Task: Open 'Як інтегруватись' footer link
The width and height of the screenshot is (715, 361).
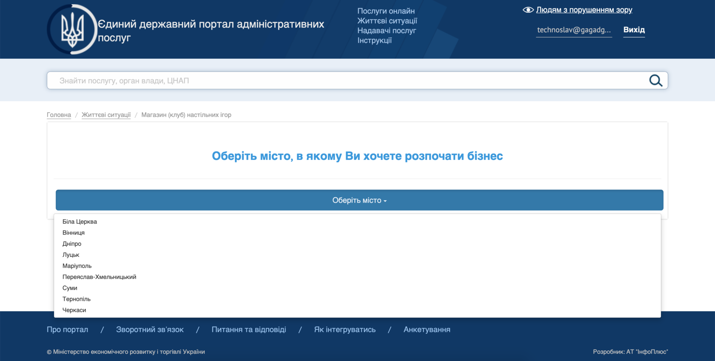Action: pos(345,330)
